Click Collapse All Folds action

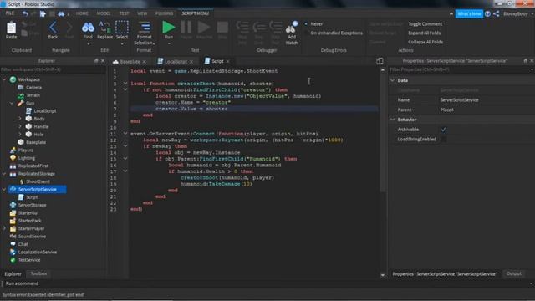click(425, 42)
